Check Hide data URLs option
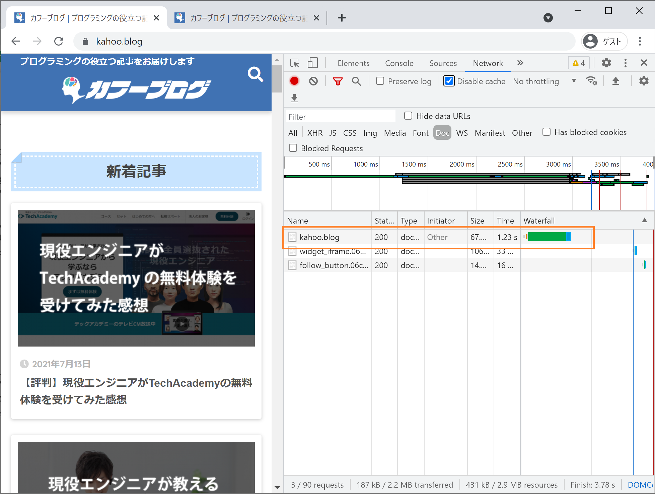This screenshot has height=494, width=655. (x=408, y=116)
